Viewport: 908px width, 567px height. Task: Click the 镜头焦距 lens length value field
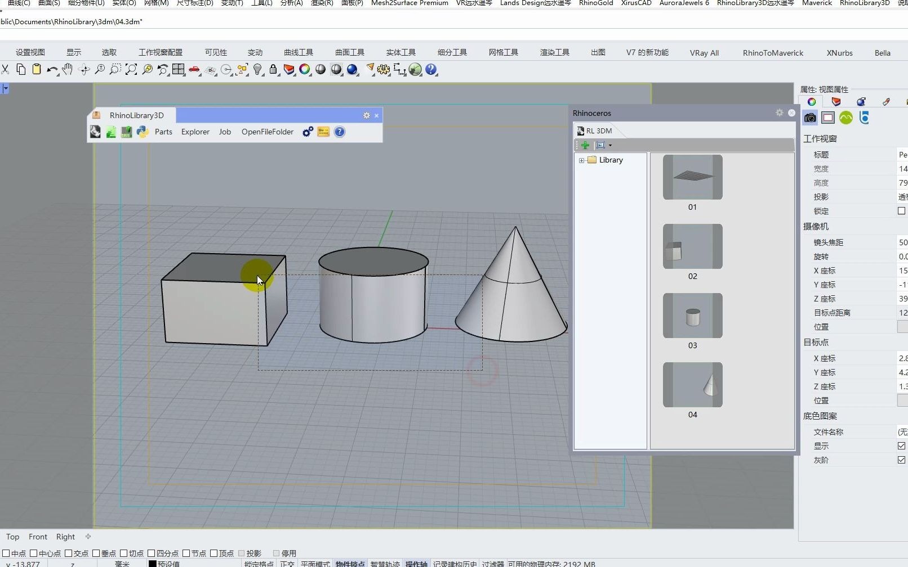902,242
